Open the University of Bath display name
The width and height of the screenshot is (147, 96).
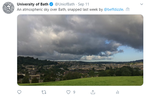(33, 4)
